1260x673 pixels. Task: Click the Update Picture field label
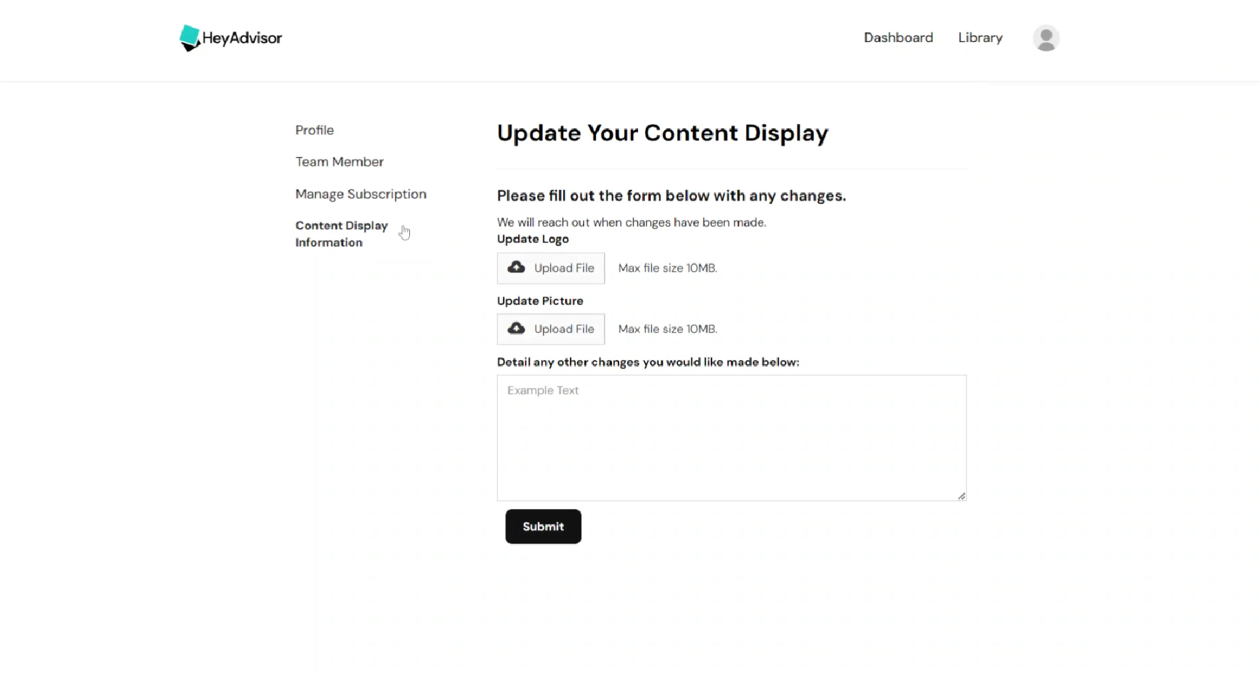tap(540, 300)
